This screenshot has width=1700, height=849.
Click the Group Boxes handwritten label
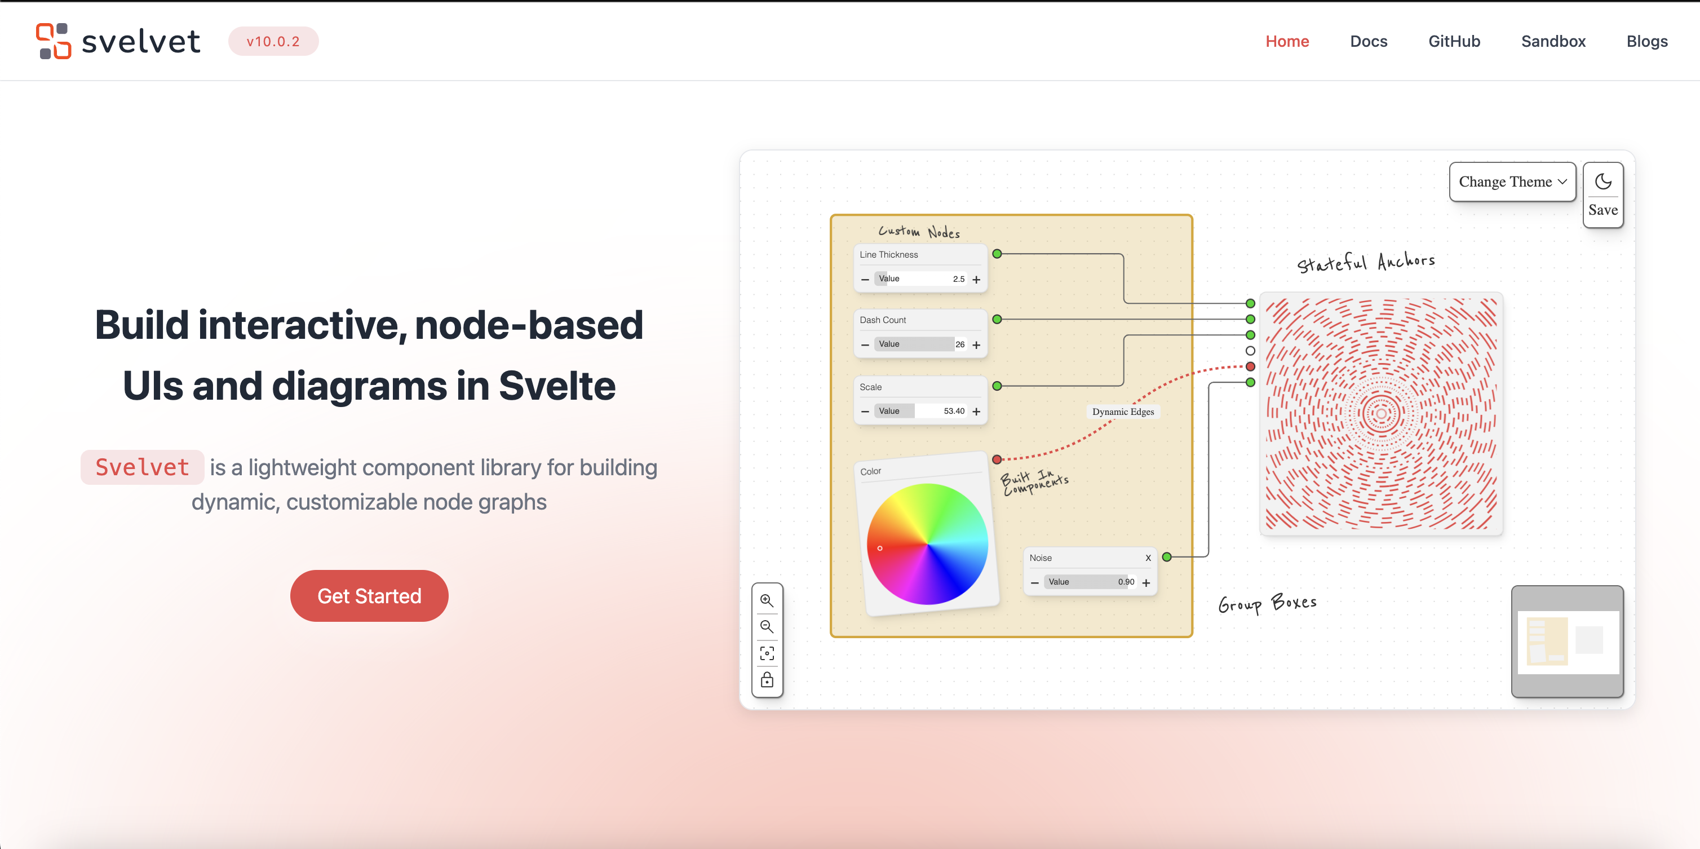coord(1267,603)
